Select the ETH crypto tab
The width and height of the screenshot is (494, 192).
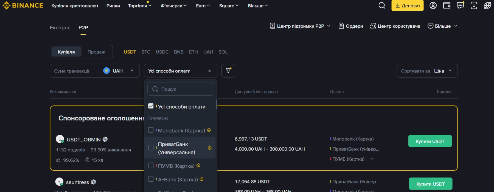(x=193, y=52)
